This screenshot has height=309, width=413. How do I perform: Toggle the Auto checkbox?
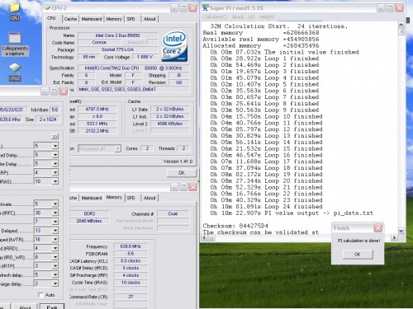(x=40, y=295)
